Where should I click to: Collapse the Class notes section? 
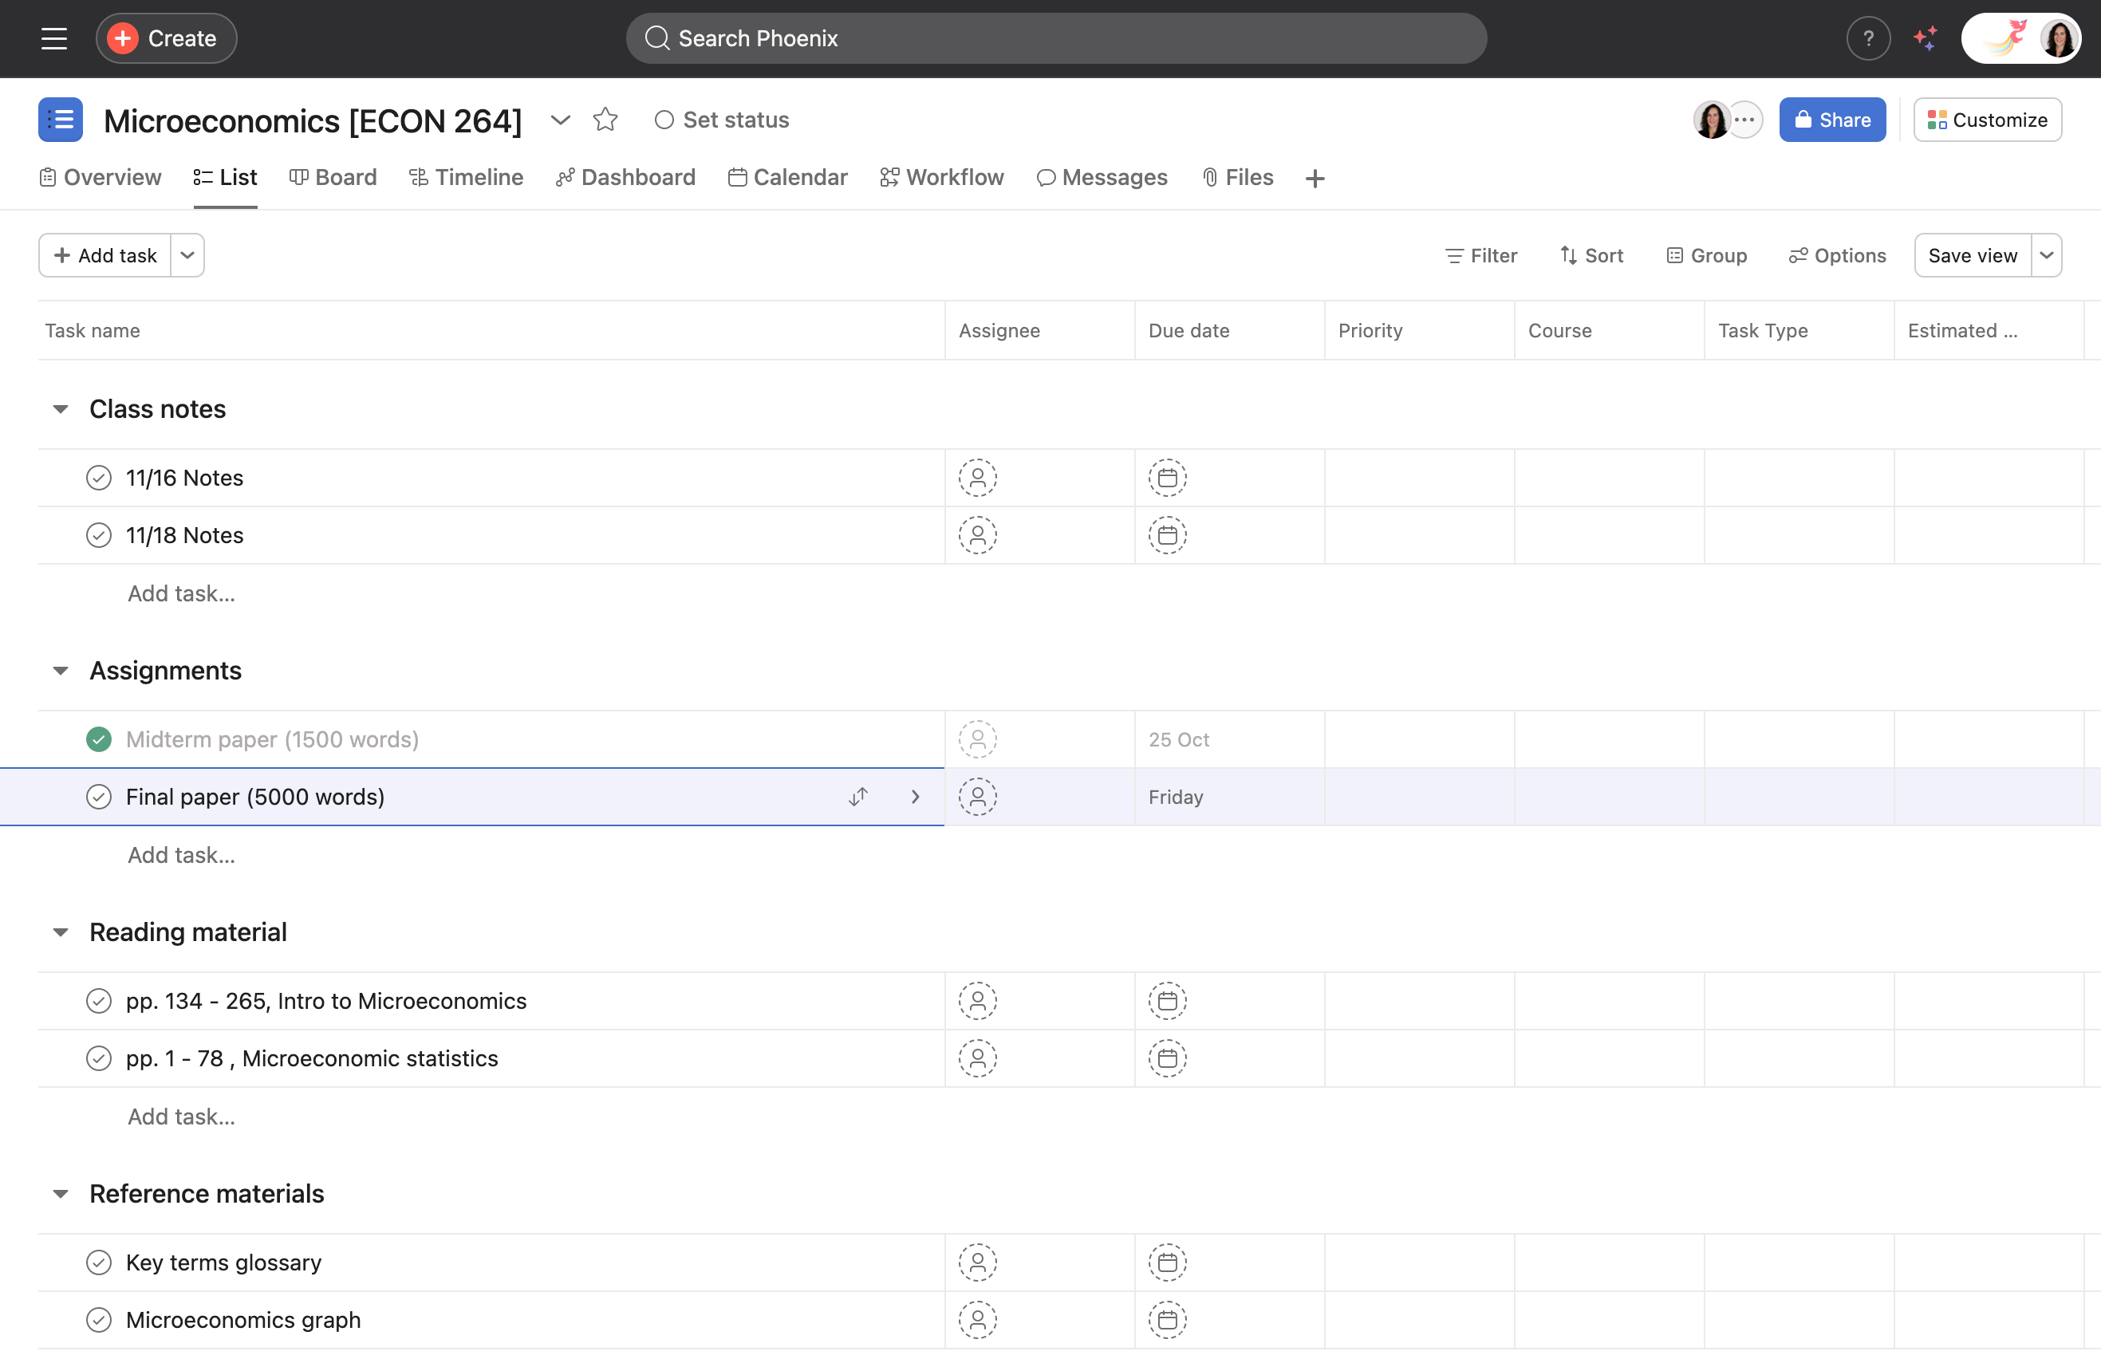tap(60, 408)
